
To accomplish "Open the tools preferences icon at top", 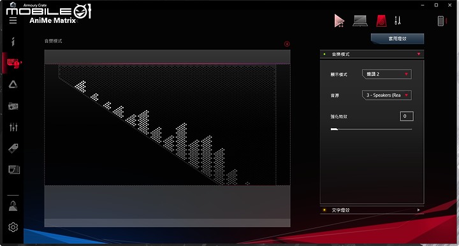I will click(x=397, y=20).
